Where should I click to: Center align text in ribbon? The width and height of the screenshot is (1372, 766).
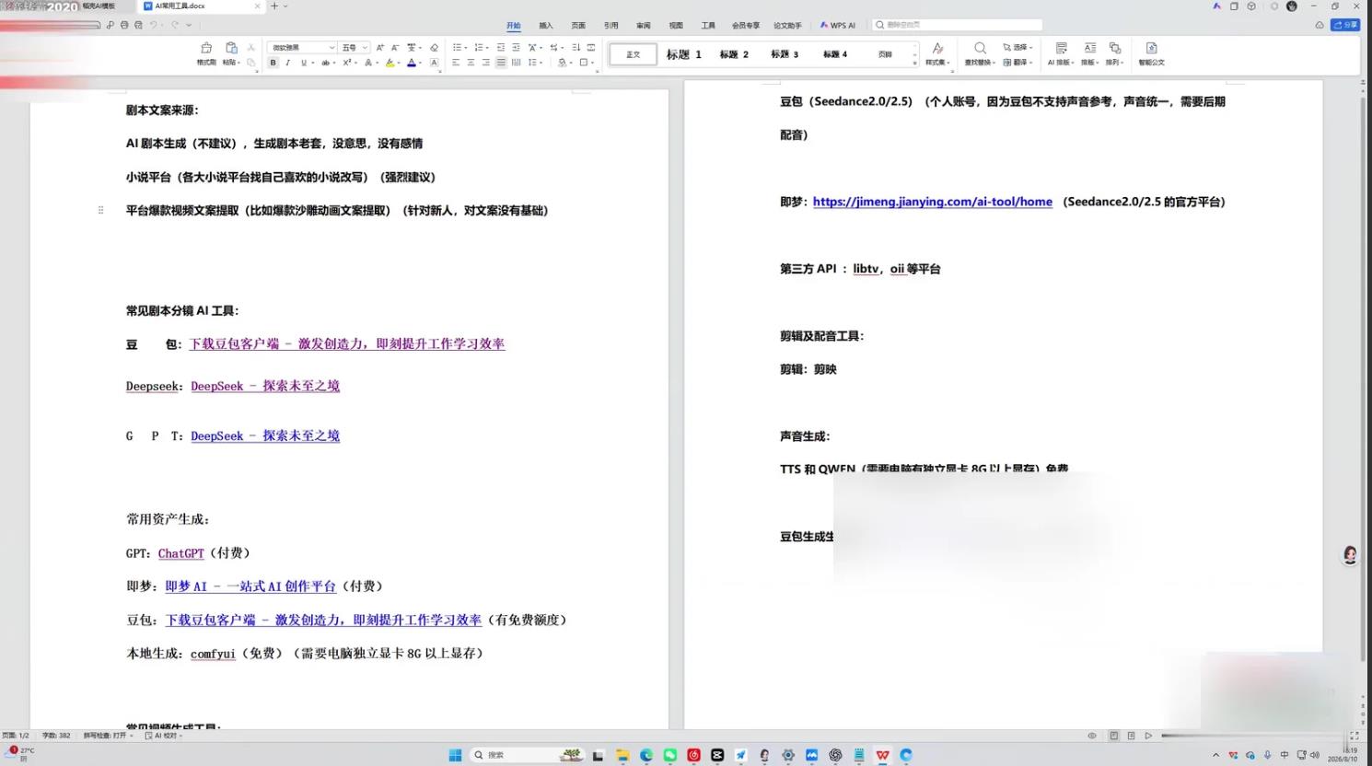coord(471,63)
